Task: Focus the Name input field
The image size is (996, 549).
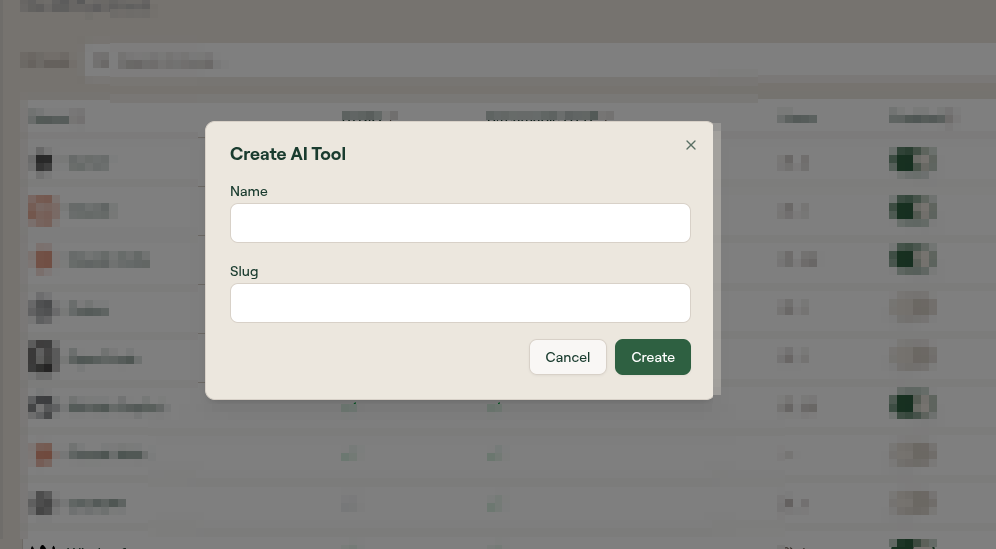Action: [460, 223]
